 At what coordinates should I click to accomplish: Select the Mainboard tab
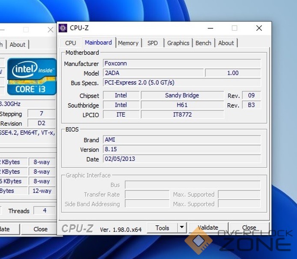point(98,43)
